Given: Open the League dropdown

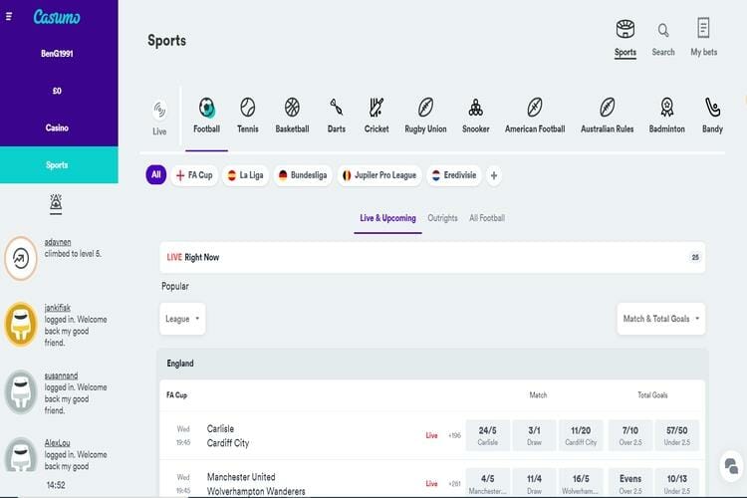Looking at the screenshot, I should pyautogui.click(x=182, y=319).
